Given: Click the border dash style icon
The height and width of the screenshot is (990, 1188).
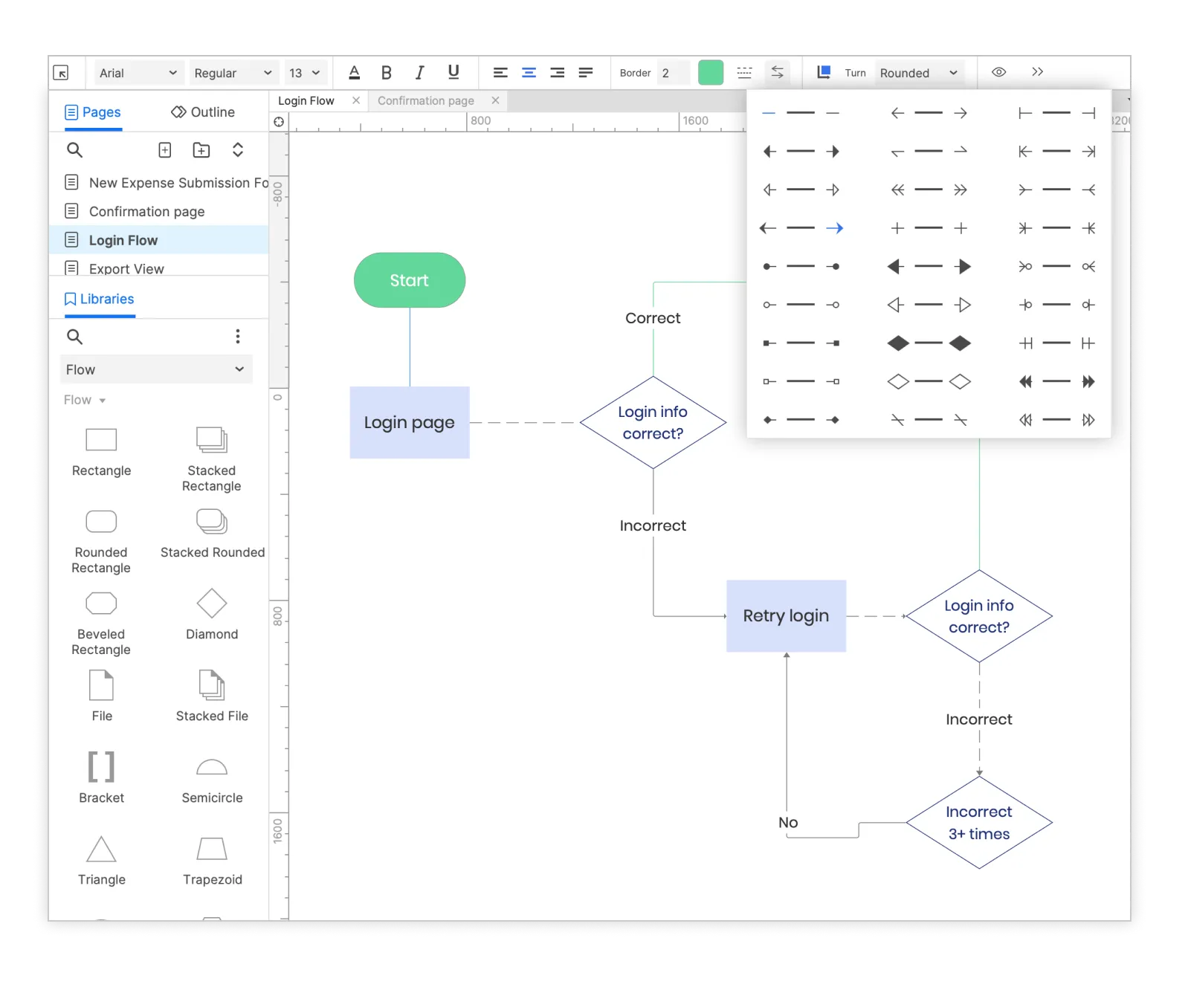Looking at the screenshot, I should click(744, 73).
